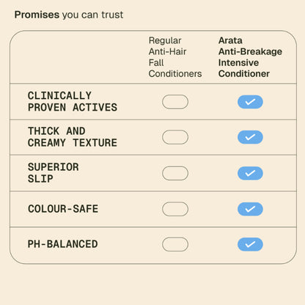Click the blue checkmark for PH-Balanced
The height and width of the screenshot is (305, 305).
click(250, 244)
